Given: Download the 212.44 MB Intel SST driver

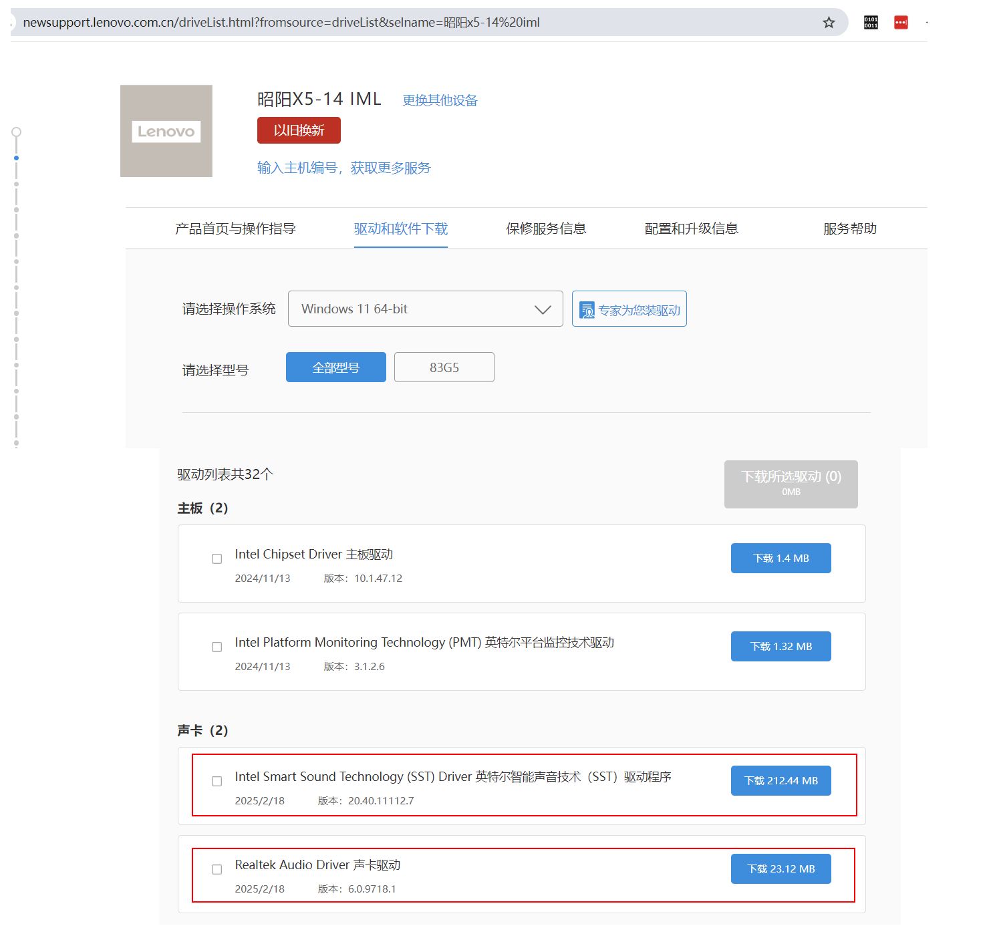Looking at the screenshot, I should 781,780.
